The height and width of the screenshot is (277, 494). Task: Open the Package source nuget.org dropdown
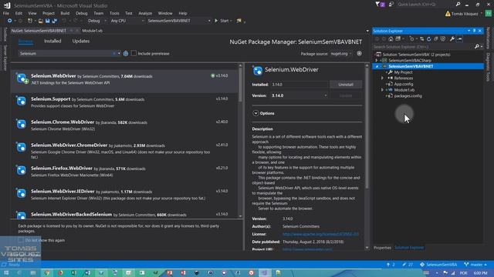tap(341, 54)
